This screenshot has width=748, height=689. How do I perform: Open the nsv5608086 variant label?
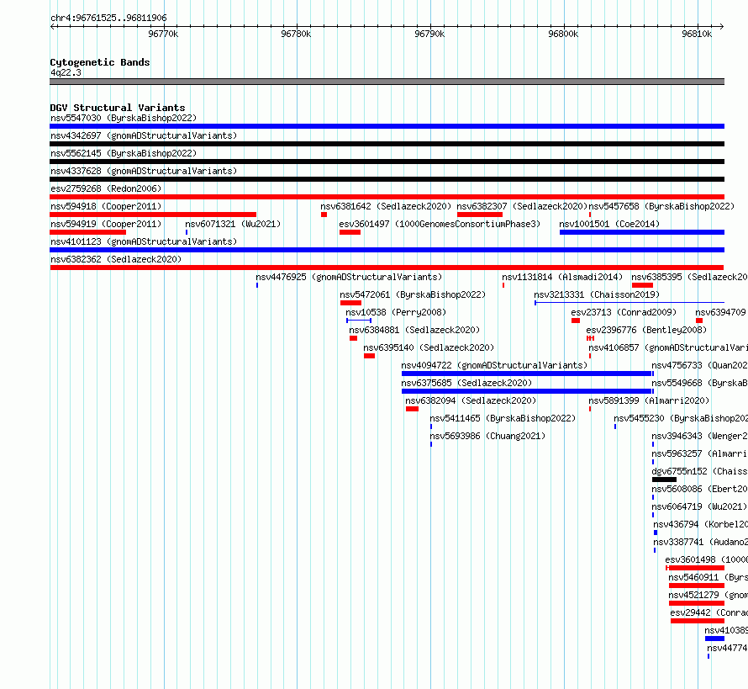(x=699, y=489)
